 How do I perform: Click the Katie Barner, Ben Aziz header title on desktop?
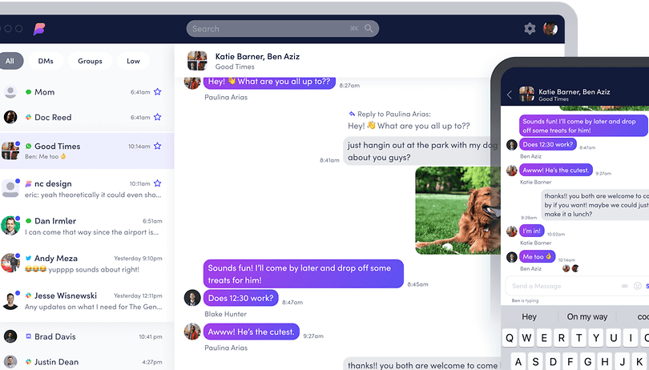257,56
